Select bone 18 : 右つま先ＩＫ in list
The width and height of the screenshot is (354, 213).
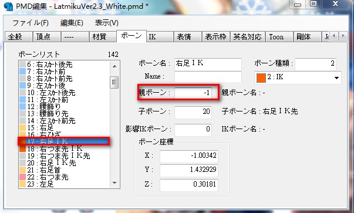(x=65, y=148)
